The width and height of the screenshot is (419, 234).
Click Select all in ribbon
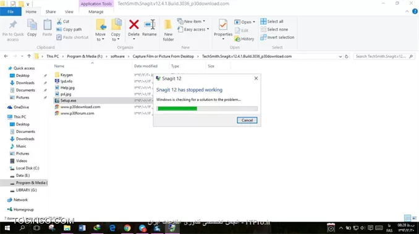click(272, 22)
